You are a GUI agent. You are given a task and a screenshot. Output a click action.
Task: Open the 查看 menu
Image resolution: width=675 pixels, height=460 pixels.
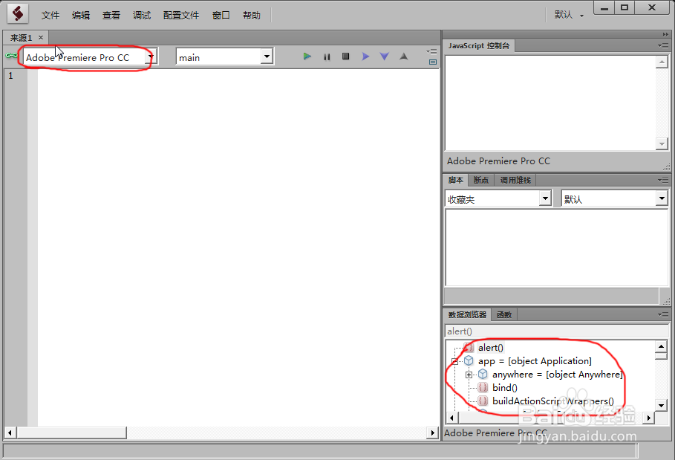coord(111,16)
